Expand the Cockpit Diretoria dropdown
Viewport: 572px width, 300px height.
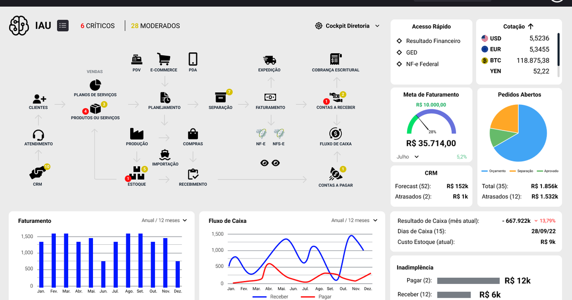pyautogui.click(x=347, y=26)
